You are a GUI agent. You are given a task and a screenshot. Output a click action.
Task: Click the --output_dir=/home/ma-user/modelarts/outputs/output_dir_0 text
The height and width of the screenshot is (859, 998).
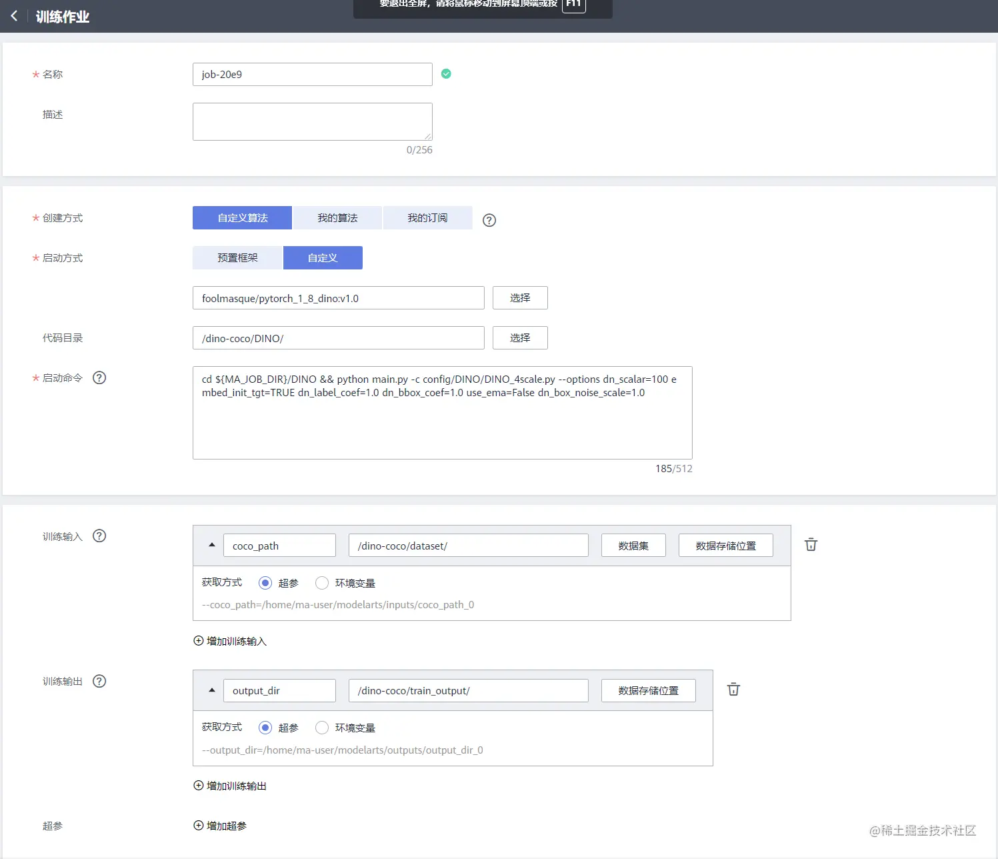343,750
